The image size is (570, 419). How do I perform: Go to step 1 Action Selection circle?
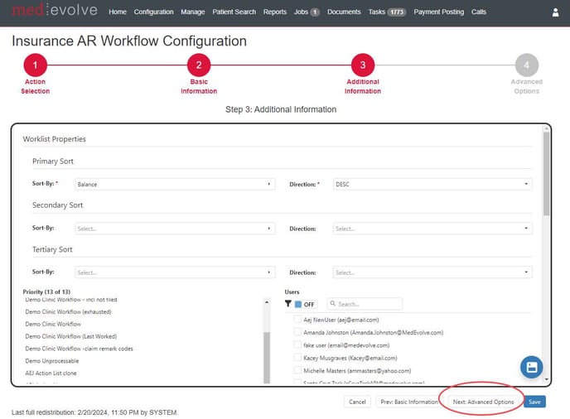[35, 65]
